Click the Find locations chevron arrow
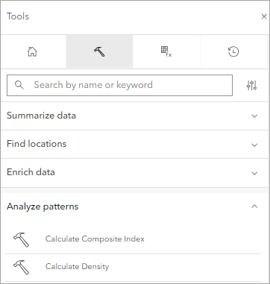 (x=254, y=145)
